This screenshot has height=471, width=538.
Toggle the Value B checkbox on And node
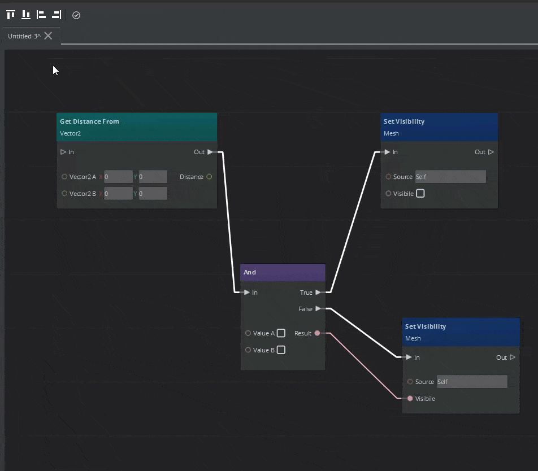tap(281, 350)
